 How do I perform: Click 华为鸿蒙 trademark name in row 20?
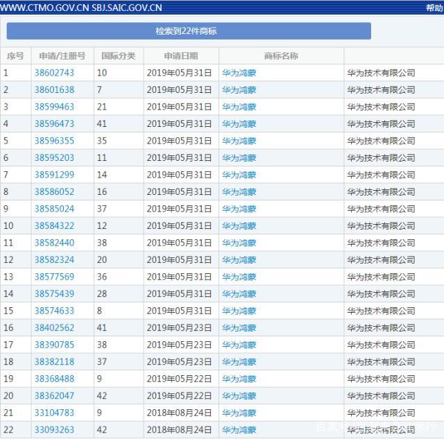point(239,396)
